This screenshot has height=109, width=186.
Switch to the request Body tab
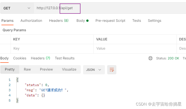[83, 21]
